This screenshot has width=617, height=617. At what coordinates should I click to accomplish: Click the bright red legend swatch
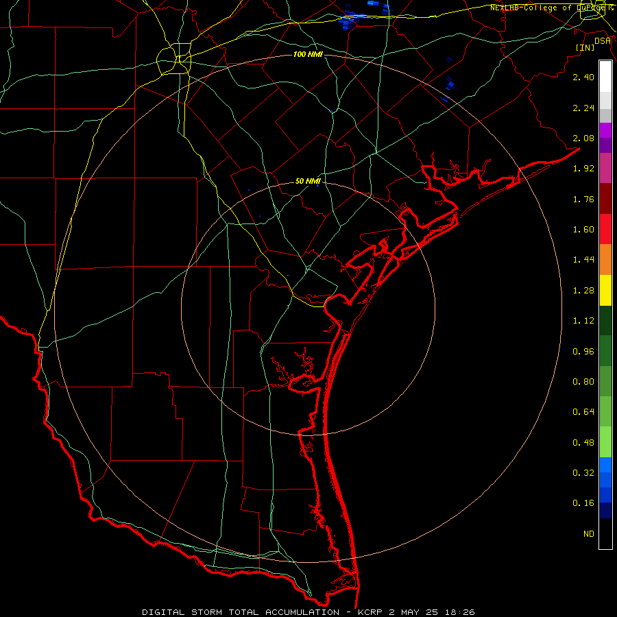tap(605, 229)
